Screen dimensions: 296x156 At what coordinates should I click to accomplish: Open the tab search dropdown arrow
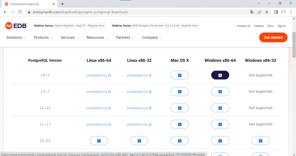(x=259, y=3)
